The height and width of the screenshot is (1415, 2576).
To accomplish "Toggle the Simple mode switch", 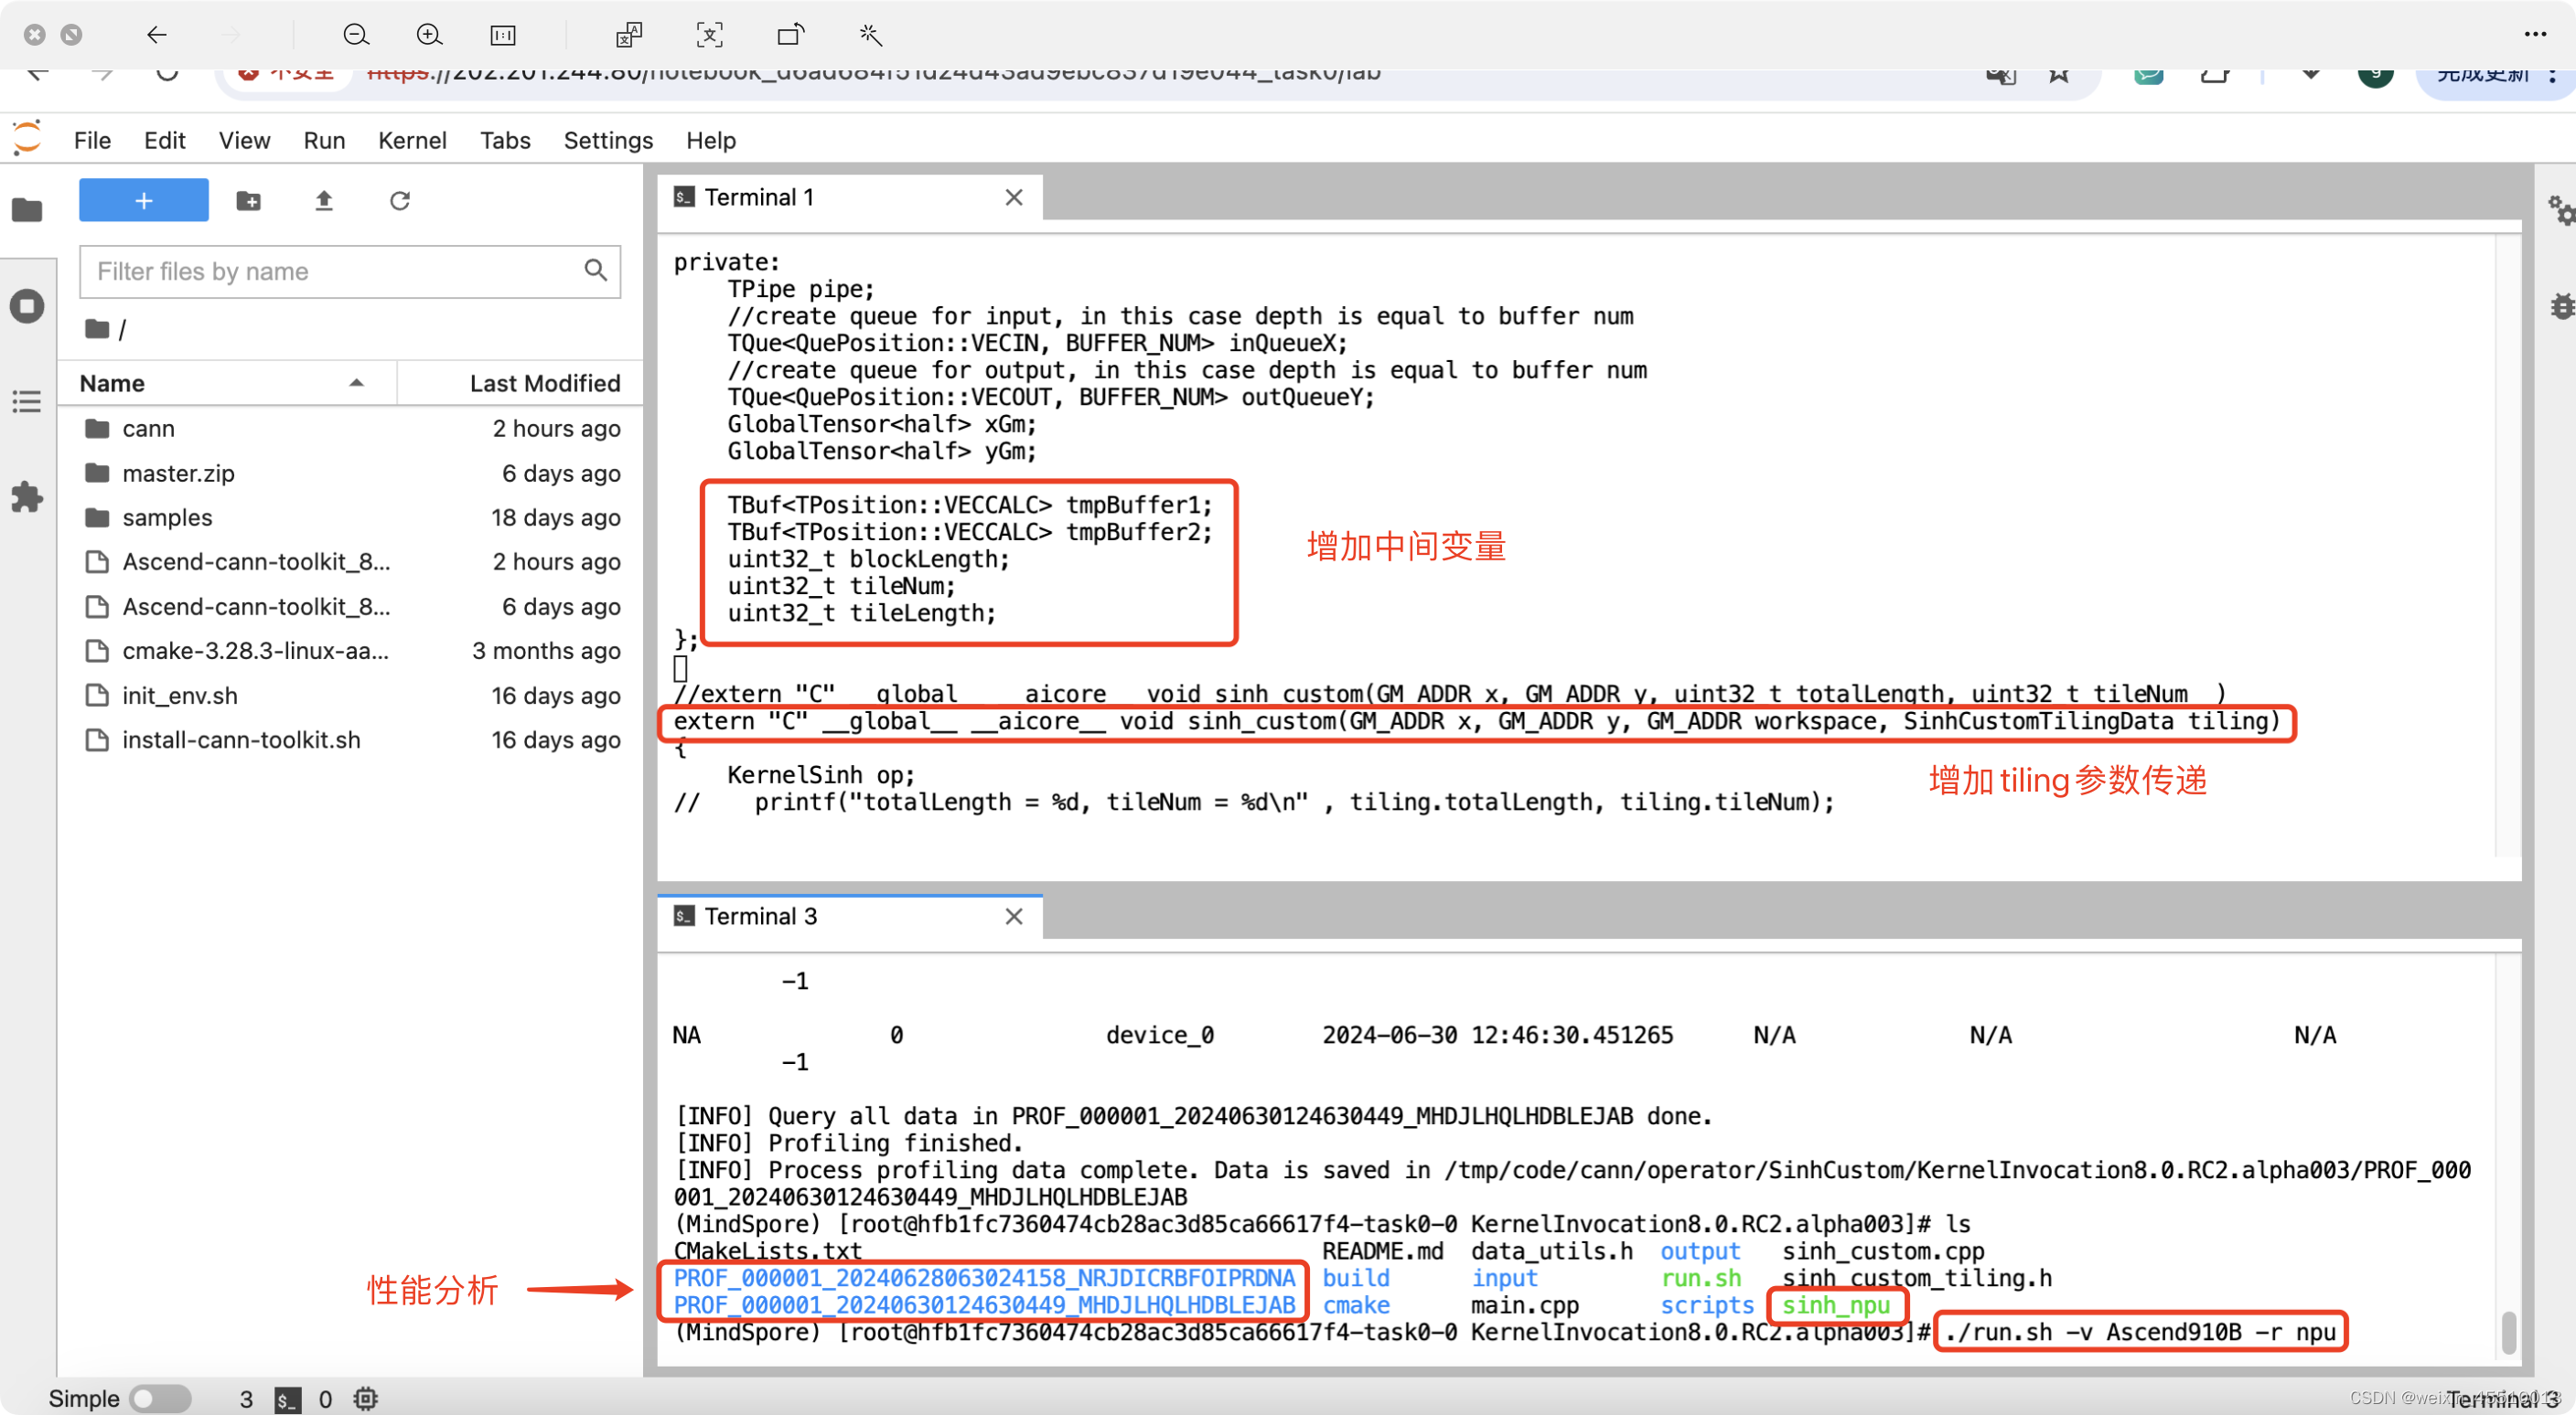I will 160,1398.
